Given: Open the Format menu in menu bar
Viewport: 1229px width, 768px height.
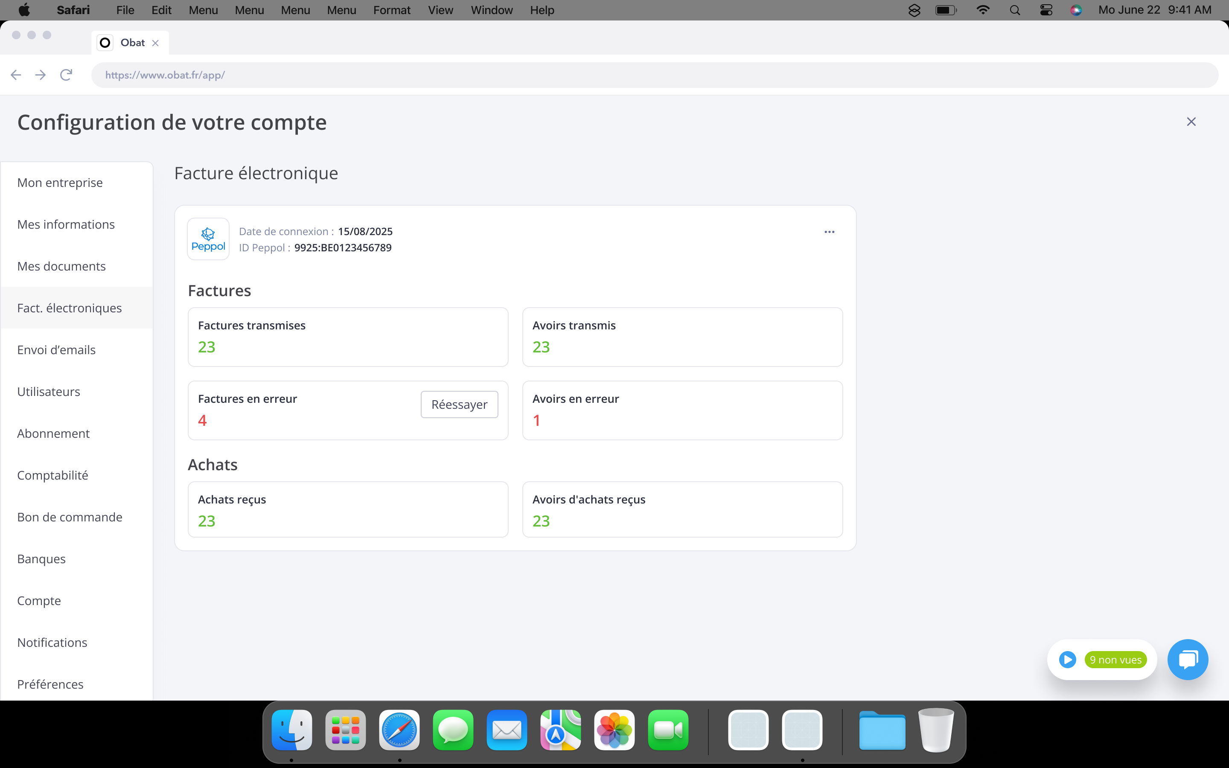Looking at the screenshot, I should click(392, 10).
